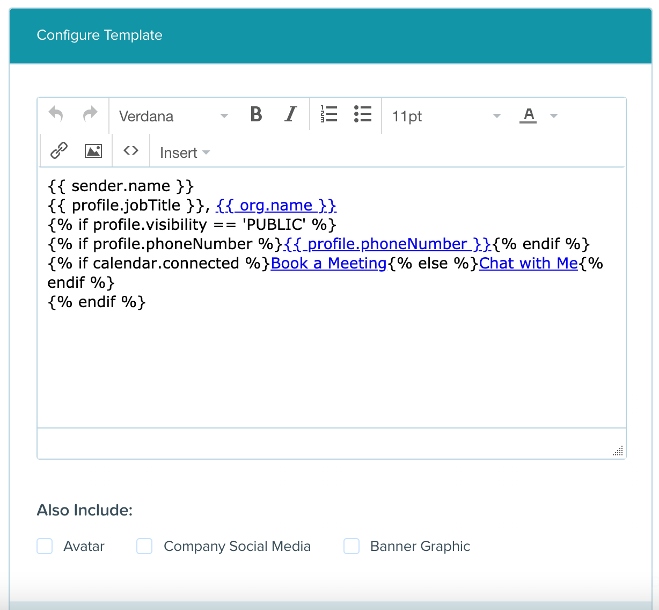
Task: Click the profile.visibility == 'PUBLIC' line
Action: [192, 224]
